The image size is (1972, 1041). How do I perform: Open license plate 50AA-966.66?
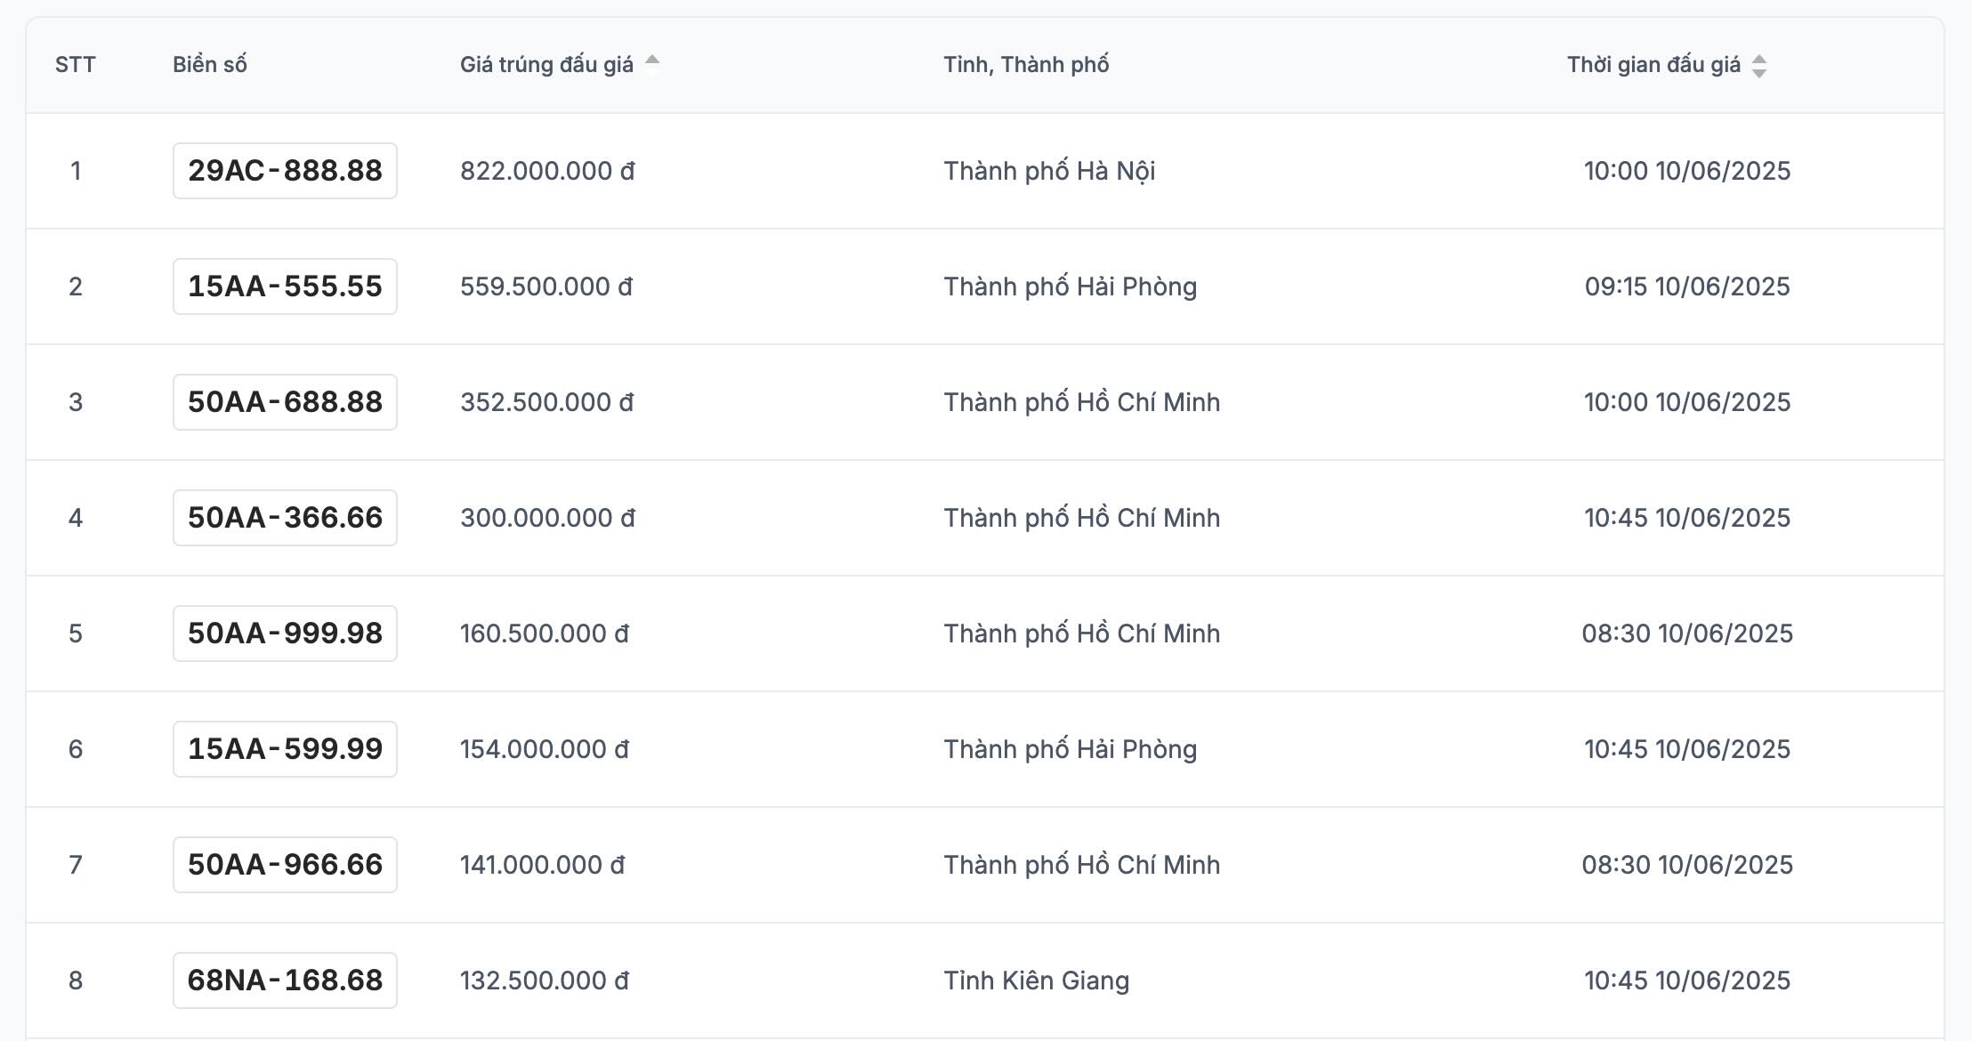point(285,865)
